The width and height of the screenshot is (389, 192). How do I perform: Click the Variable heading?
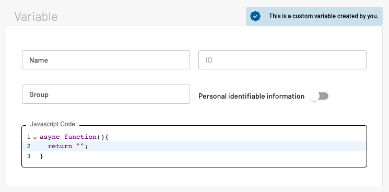[x=36, y=17]
